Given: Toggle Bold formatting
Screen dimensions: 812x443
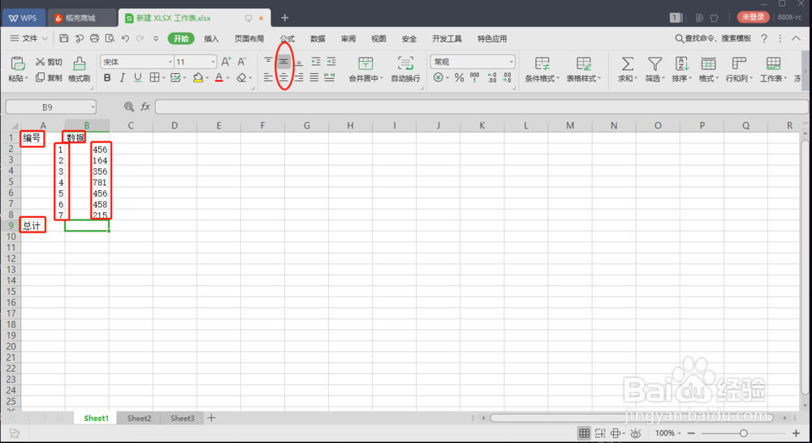Looking at the screenshot, I should pos(107,78).
